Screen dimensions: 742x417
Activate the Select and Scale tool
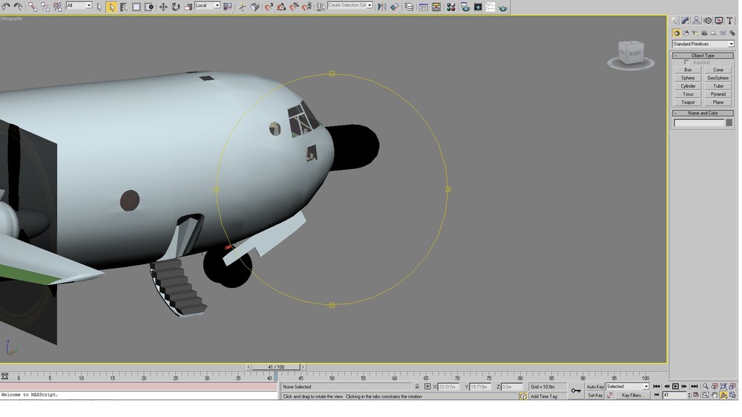pyautogui.click(x=188, y=7)
